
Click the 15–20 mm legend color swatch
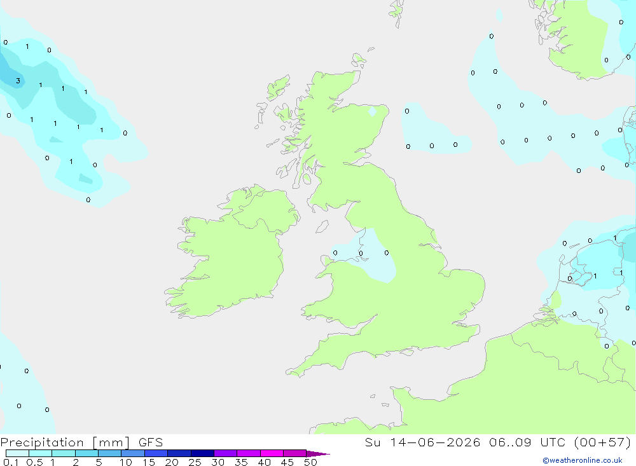coord(156,453)
